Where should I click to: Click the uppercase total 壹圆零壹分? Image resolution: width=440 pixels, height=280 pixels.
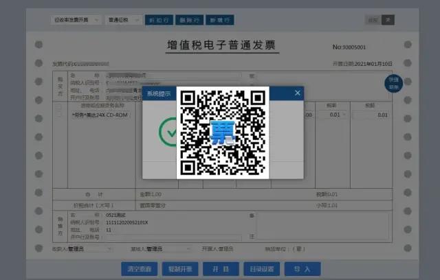153,205
